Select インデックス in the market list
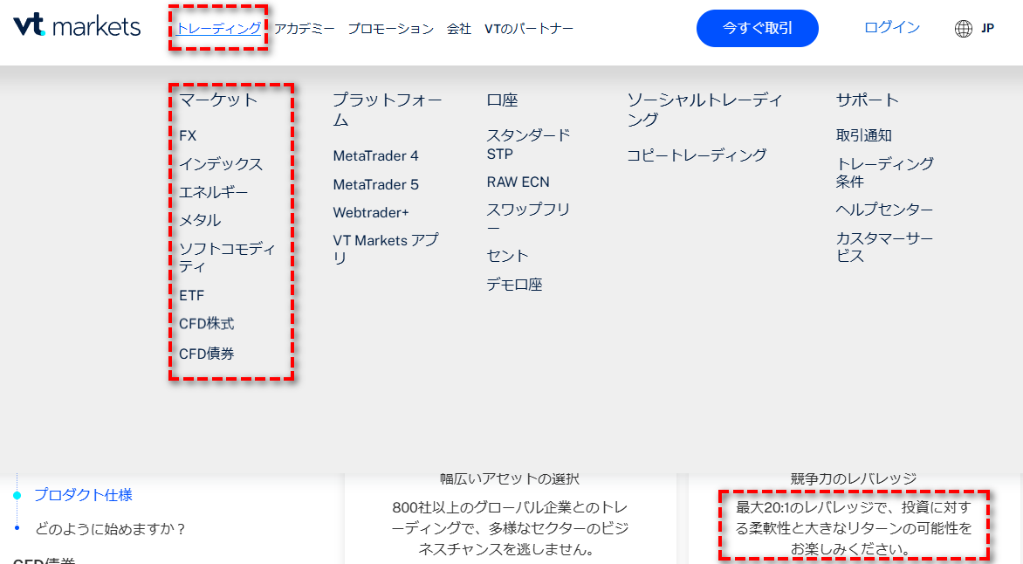The height and width of the screenshot is (564, 1023). point(221,164)
